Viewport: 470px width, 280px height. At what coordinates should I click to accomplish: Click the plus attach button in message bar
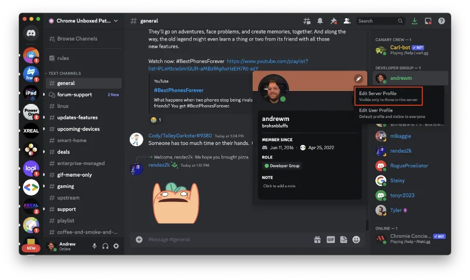click(139, 239)
